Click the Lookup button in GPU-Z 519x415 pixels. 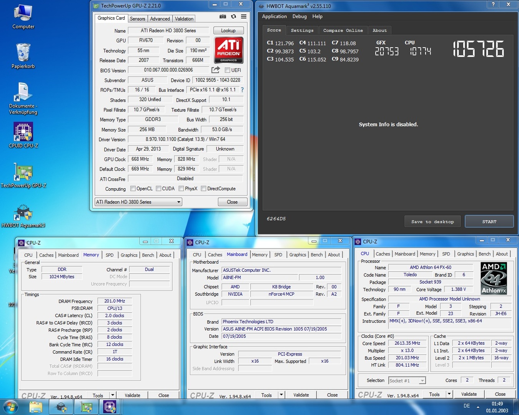(228, 30)
